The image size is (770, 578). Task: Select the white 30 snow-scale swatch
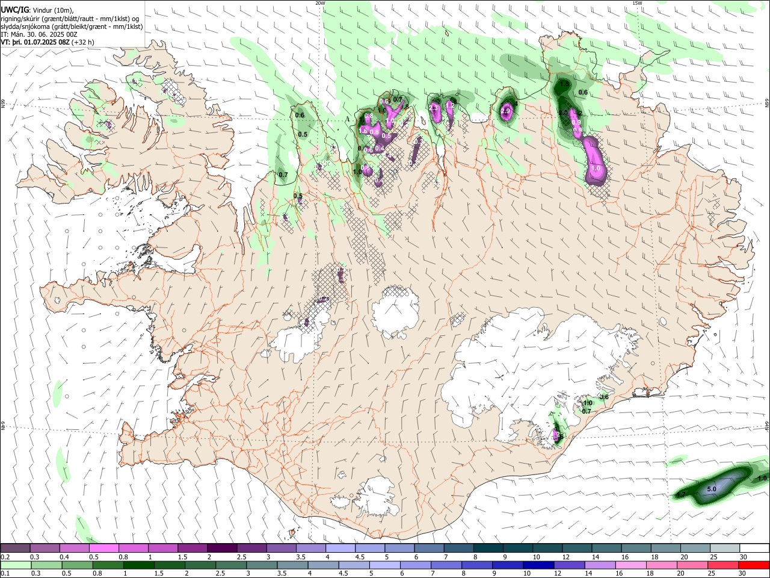pos(754,548)
